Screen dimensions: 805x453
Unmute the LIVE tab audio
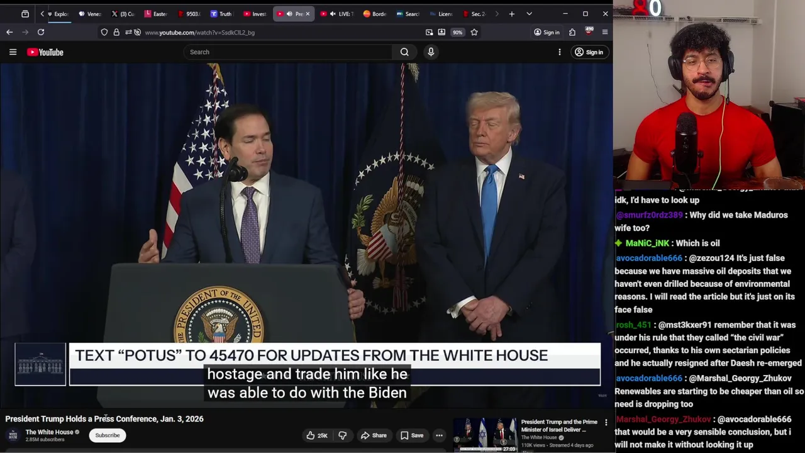click(x=333, y=14)
